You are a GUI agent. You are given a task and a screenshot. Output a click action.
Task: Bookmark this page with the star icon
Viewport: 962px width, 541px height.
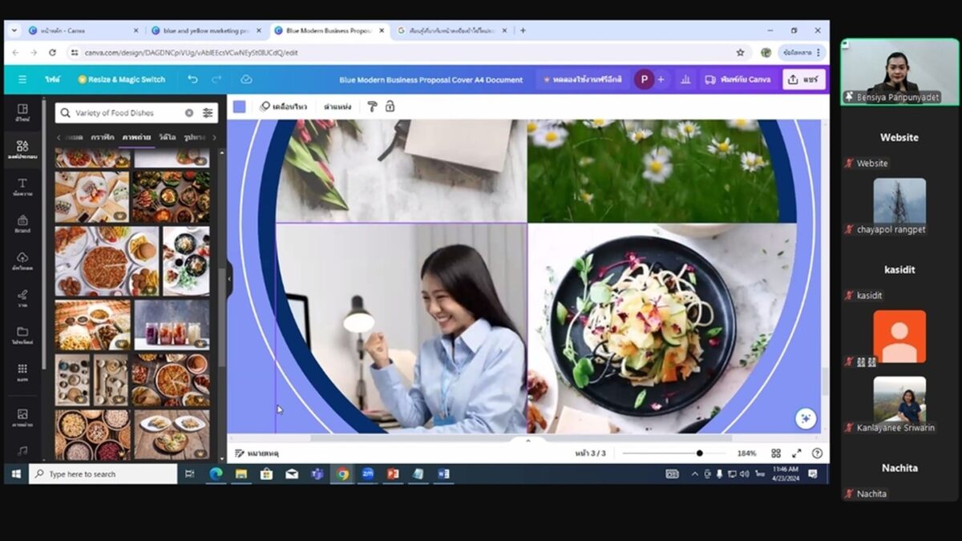tap(740, 52)
